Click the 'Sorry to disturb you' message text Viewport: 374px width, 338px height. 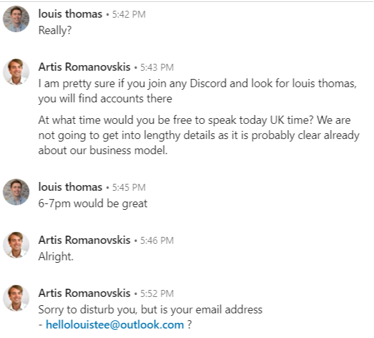point(150,317)
